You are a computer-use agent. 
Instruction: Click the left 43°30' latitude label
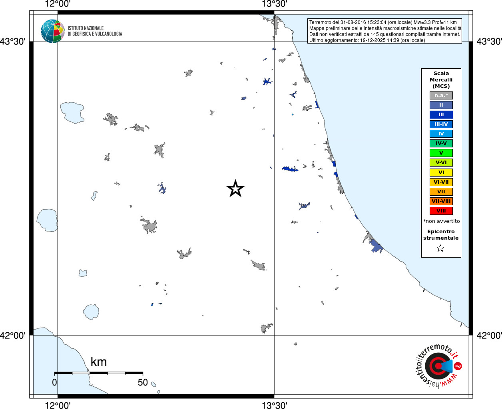(13, 42)
